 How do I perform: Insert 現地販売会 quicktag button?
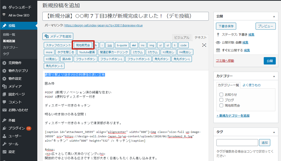[83, 45]
